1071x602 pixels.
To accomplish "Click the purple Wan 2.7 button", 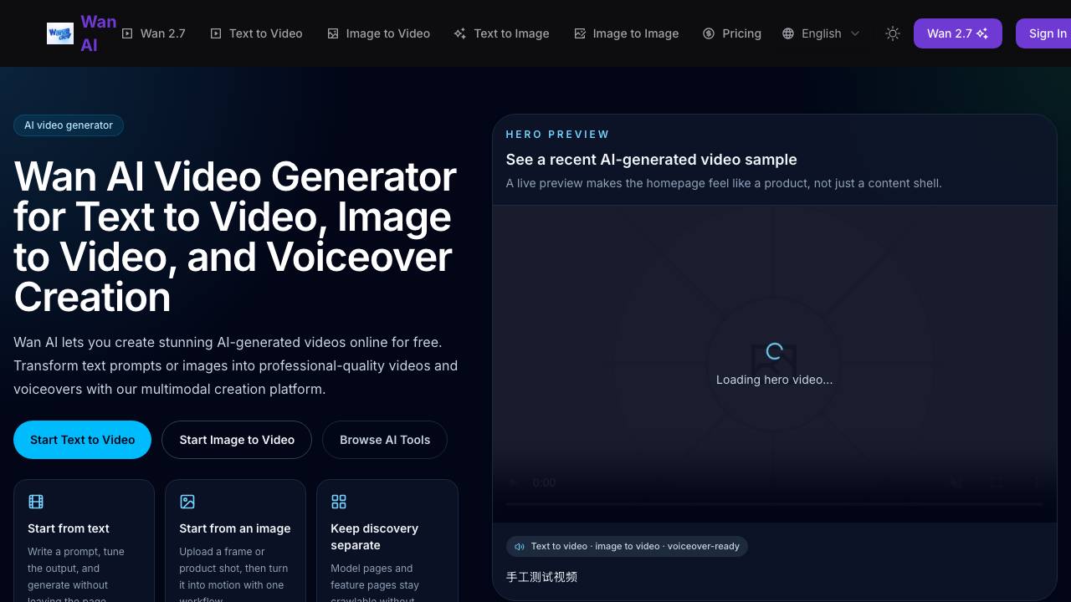I will pos(957,33).
